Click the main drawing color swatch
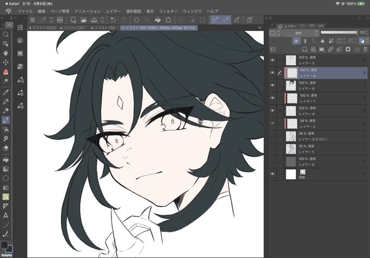The height and width of the screenshot is (258, 370). click(x=4, y=245)
